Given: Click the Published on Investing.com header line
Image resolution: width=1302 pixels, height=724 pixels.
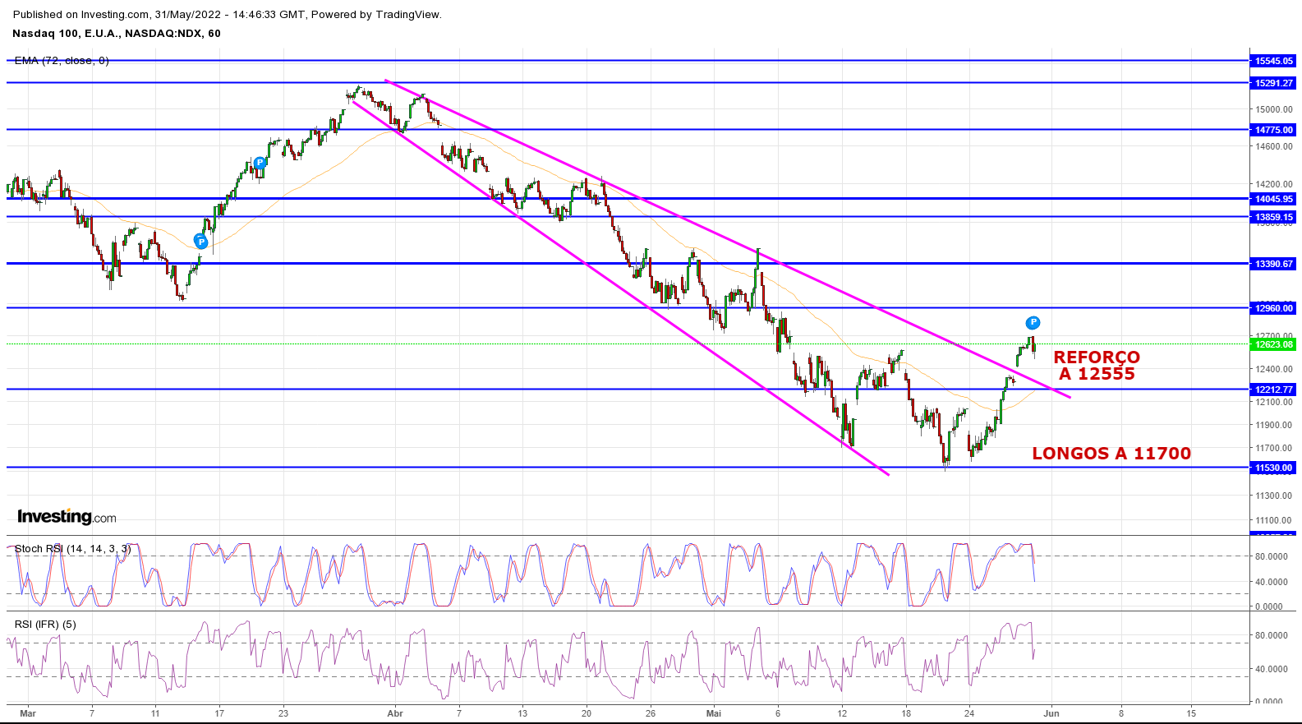Looking at the screenshot, I should 228,15.
